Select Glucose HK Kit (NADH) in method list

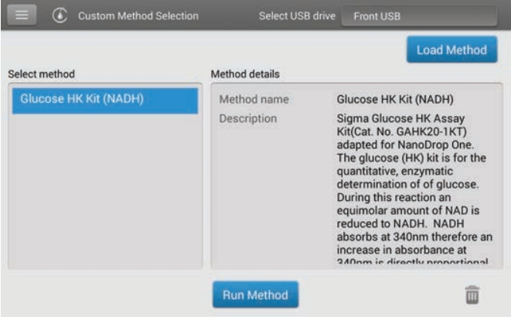point(104,100)
